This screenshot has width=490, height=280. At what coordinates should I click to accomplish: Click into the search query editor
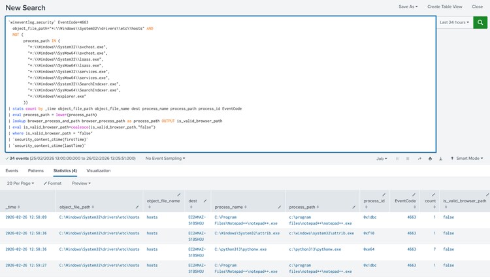coord(221,84)
